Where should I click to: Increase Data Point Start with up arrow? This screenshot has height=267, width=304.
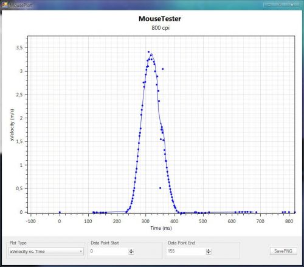click(x=131, y=250)
